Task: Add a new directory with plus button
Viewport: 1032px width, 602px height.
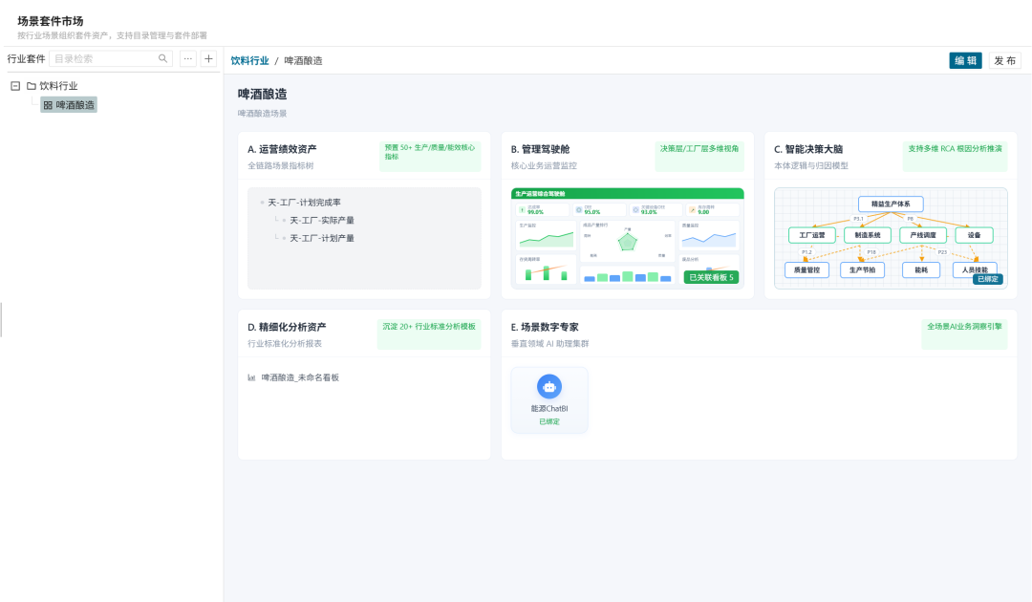Action: [x=208, y=58]
